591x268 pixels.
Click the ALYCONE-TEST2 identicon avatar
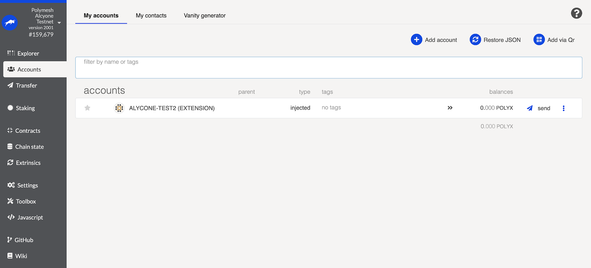click(119, 108)
